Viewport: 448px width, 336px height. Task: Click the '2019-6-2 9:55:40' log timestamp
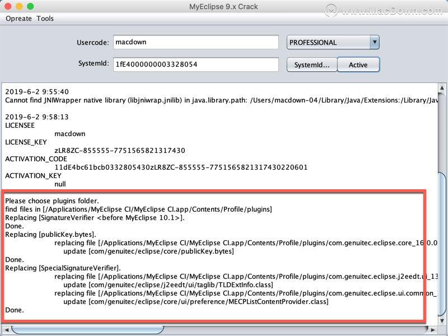(37, 92)
